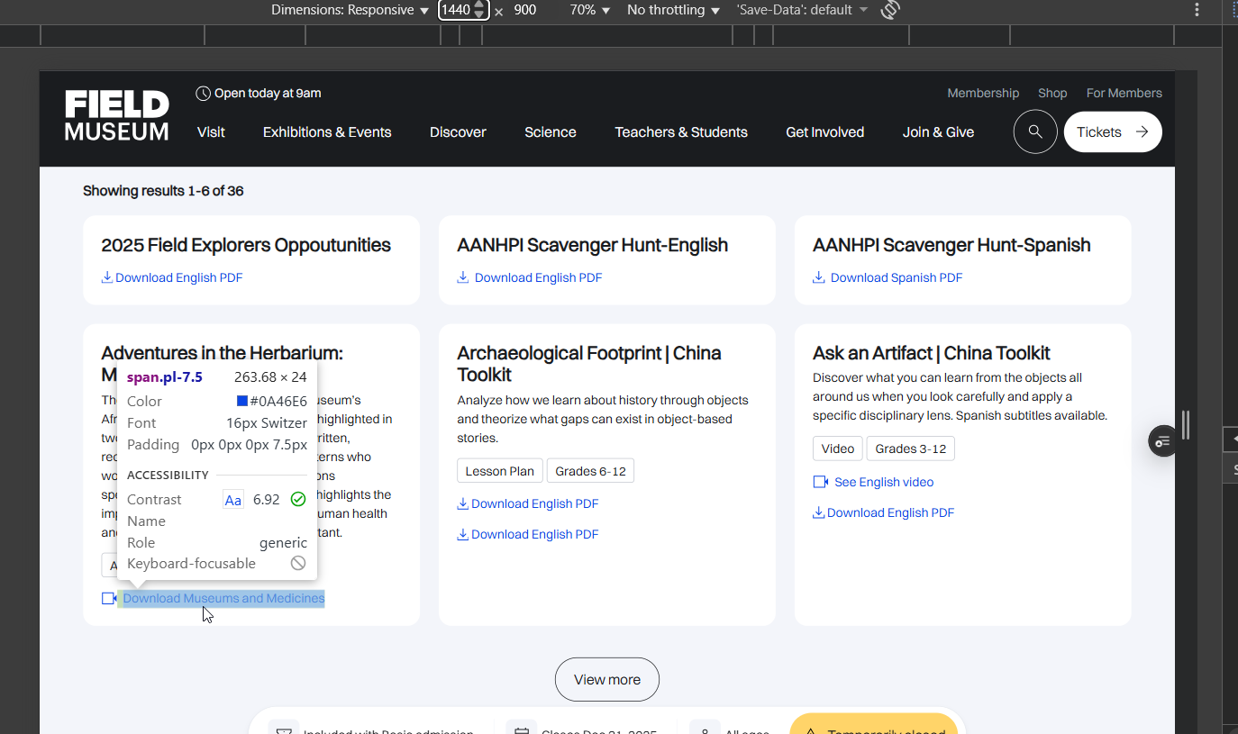Focus the viewport width field showing 1440
The height and width of the screenshot is (734, 1238).
pyautogui.click(x=456, y=10)
